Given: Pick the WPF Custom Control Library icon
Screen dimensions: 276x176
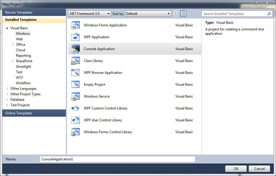Looking at the screenshot, I should pyautogui.click(x=75, y=108).
